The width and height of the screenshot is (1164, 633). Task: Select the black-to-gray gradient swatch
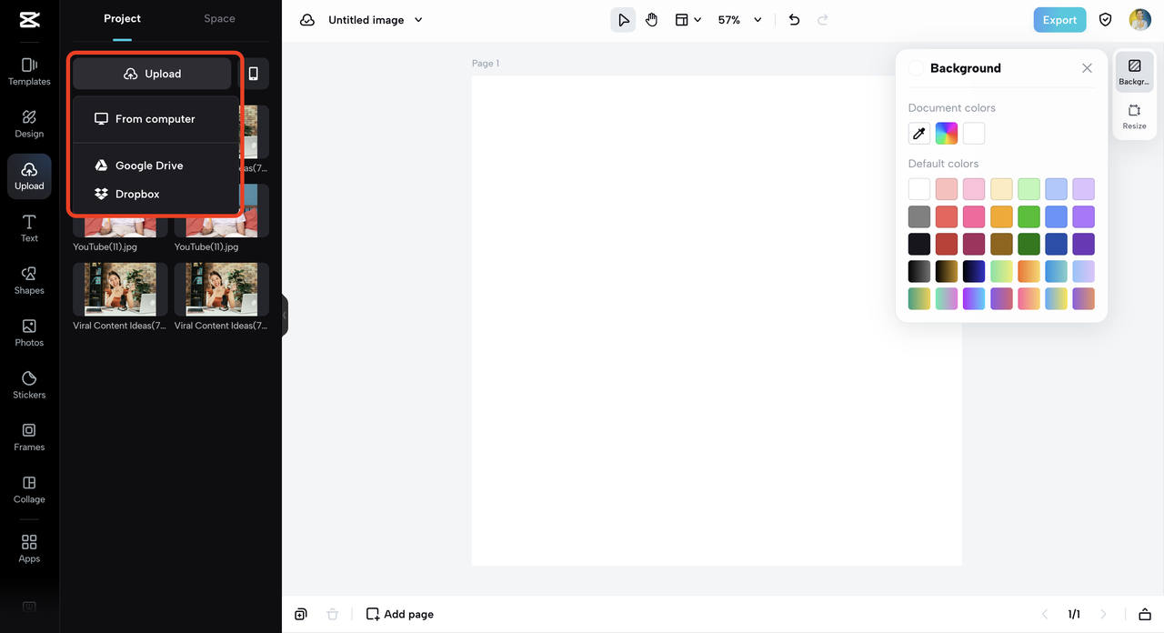[919, 271]
